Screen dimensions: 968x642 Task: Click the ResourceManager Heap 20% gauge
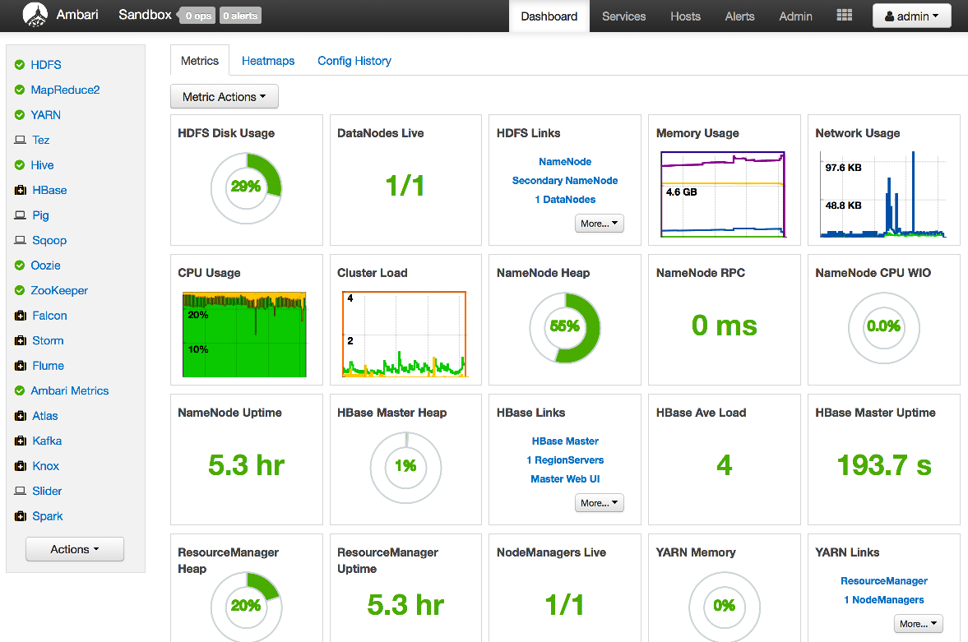click(x=247, y=607)
